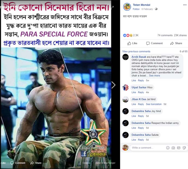This screenshot has height=169, width=188.
Task: Click the GIF icon in comment box
Action: pyautogui.click(x=179, y=148)
